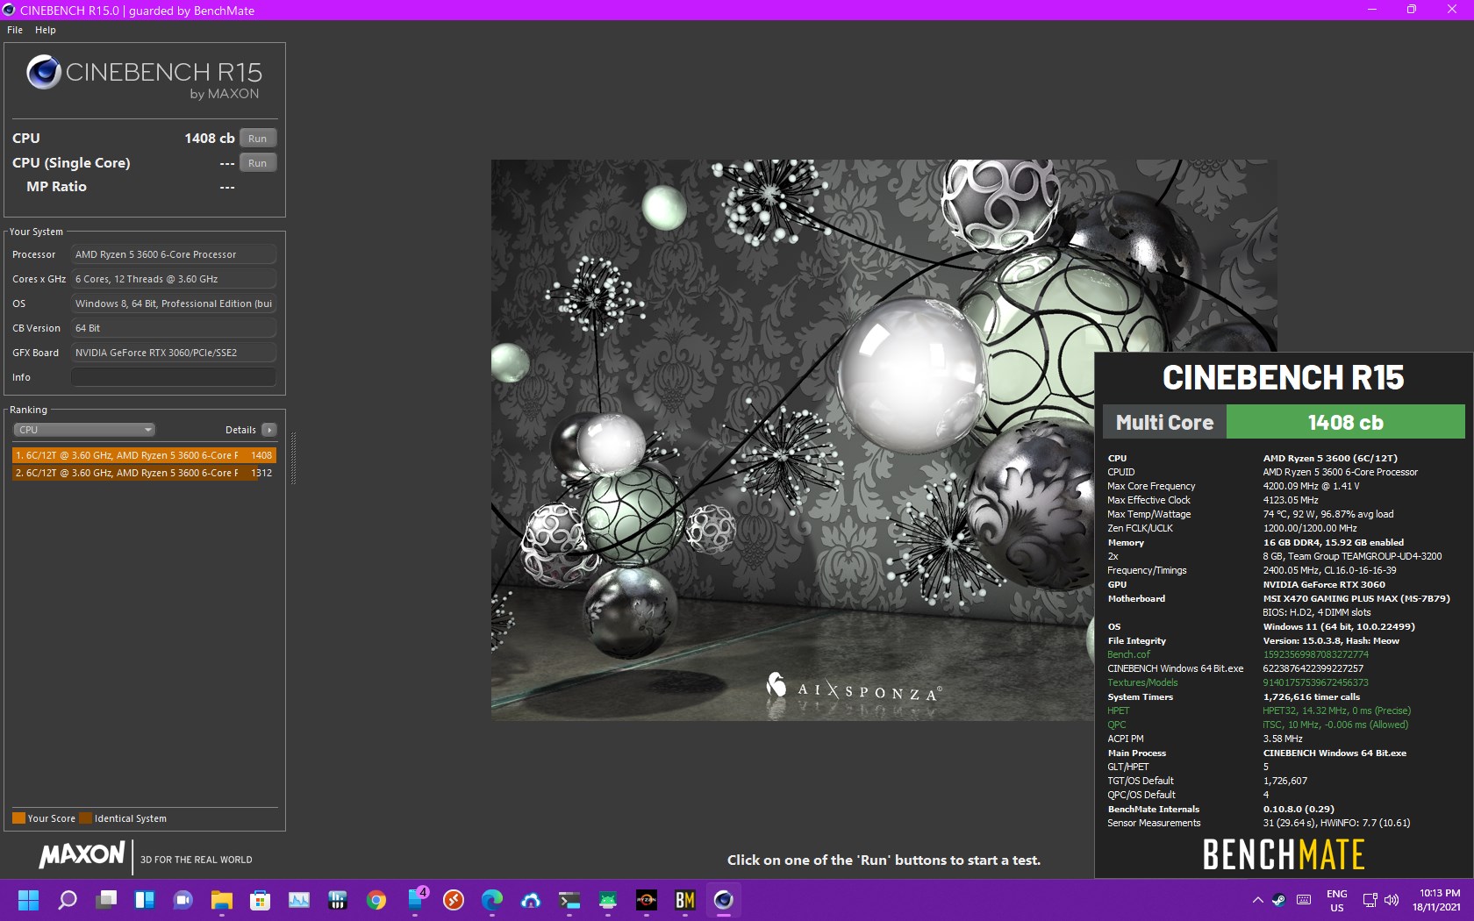The width and height of the screenshot is (1474, 921).
Task: Click the green Textures/Models entry
Action: pos(1142,682)
